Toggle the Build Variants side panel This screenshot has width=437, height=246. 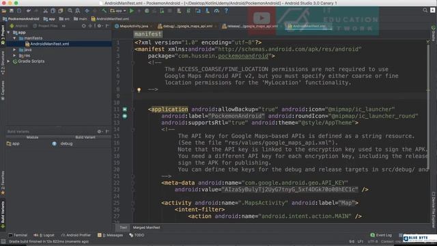click(x=3, y=215)
